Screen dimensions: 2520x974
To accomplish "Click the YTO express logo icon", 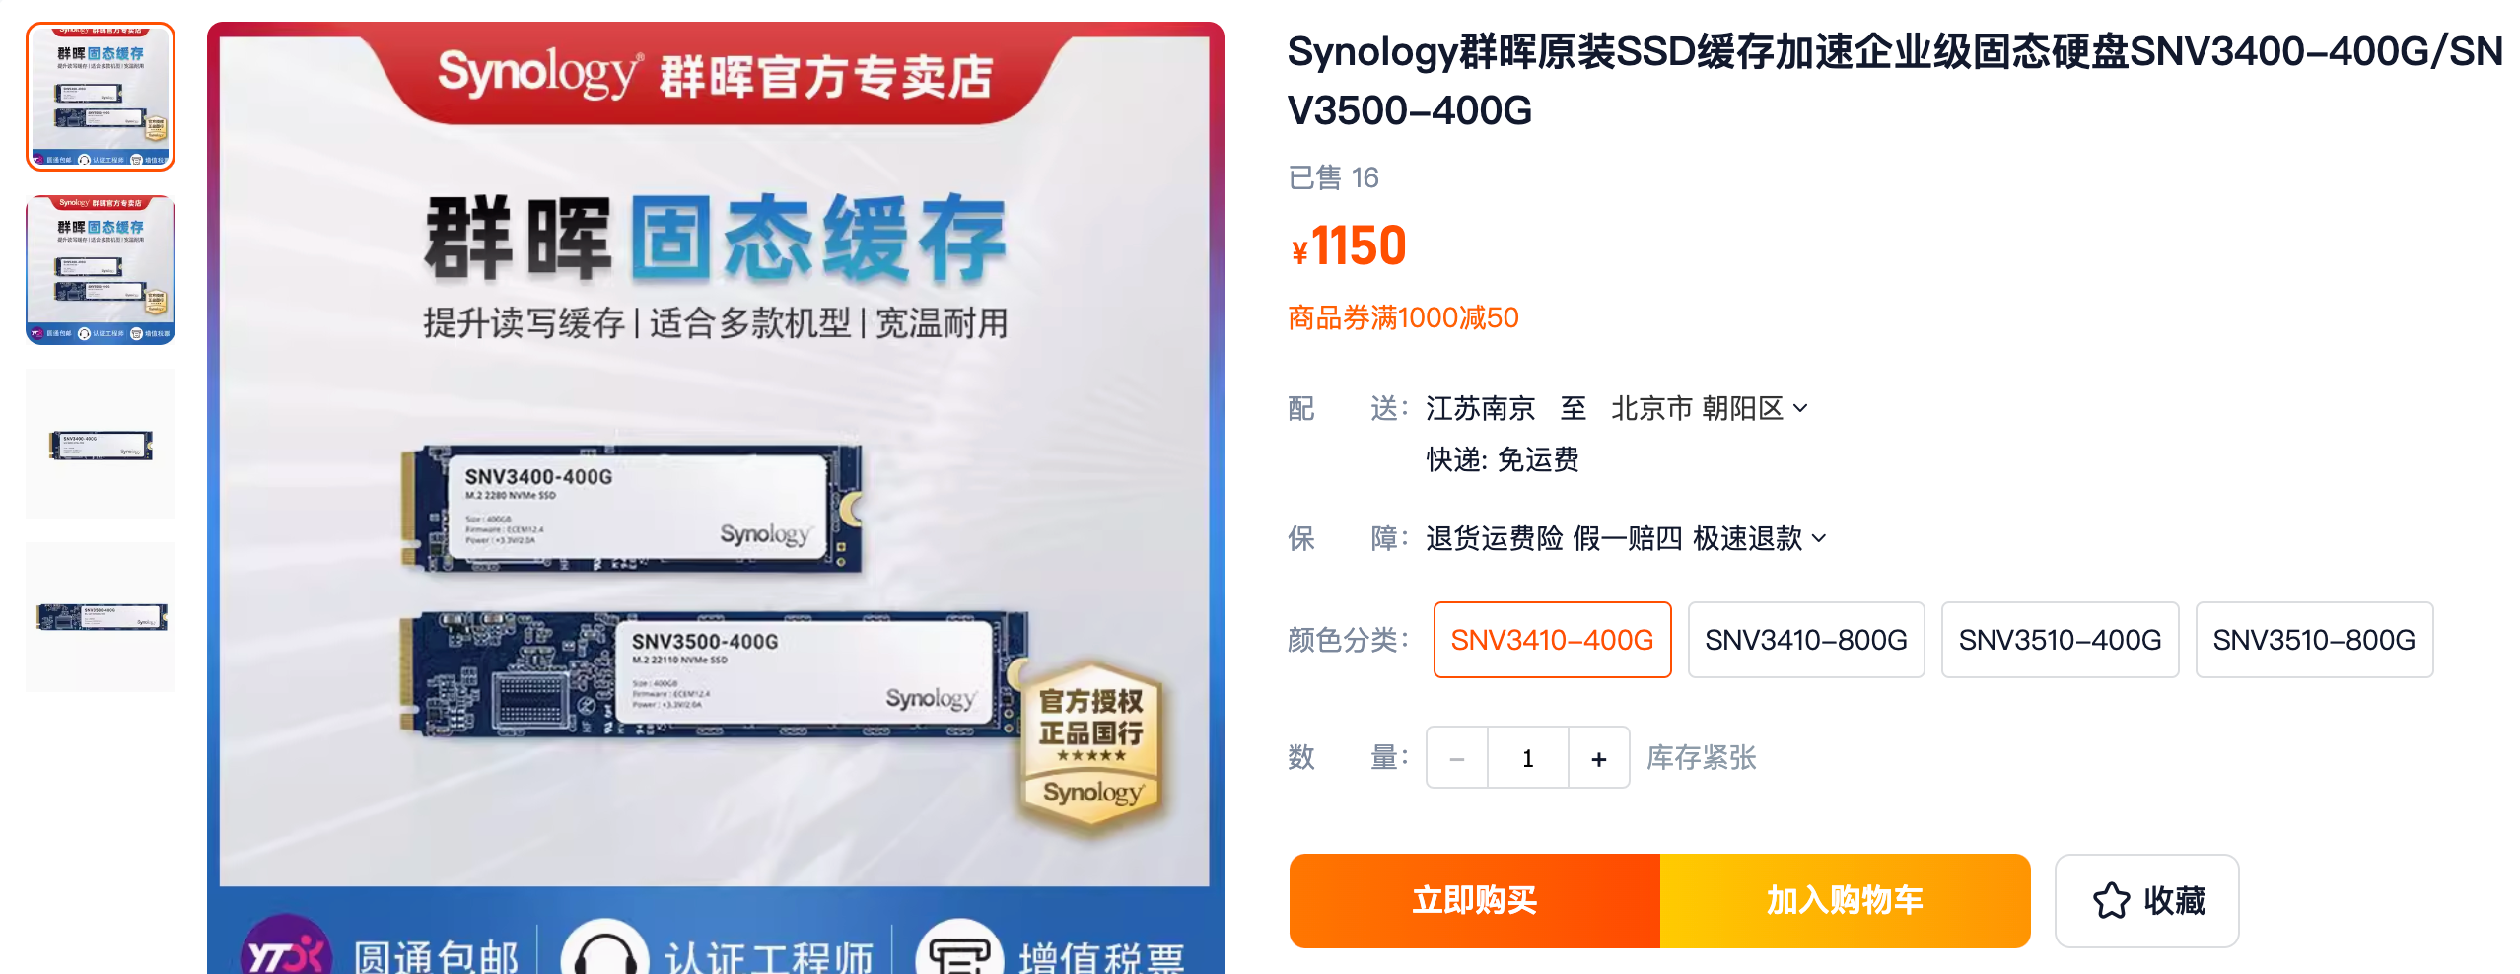I will pos(286,946).
